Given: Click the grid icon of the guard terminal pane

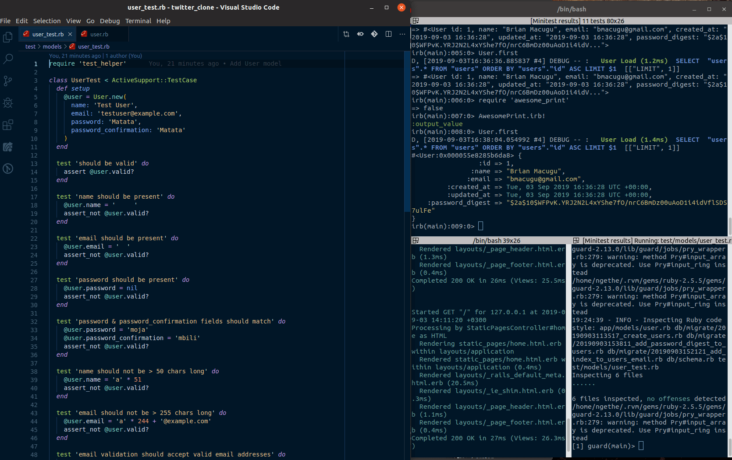Looking at the screenshot, I should click(x=576, y=241).
